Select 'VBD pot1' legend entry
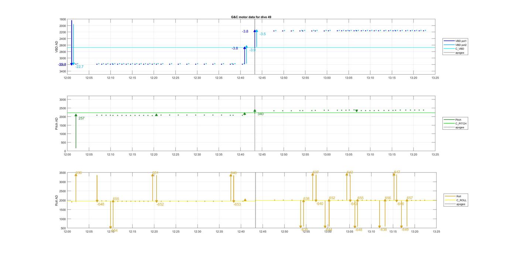 tap(461, 41)
